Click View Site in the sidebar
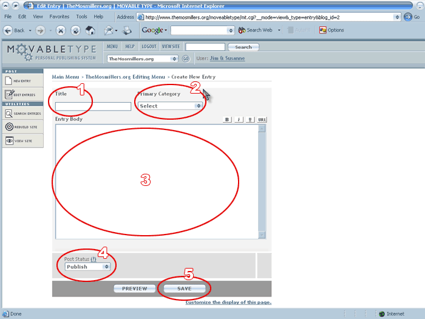The image size is (425, 319). pos(23,141)
